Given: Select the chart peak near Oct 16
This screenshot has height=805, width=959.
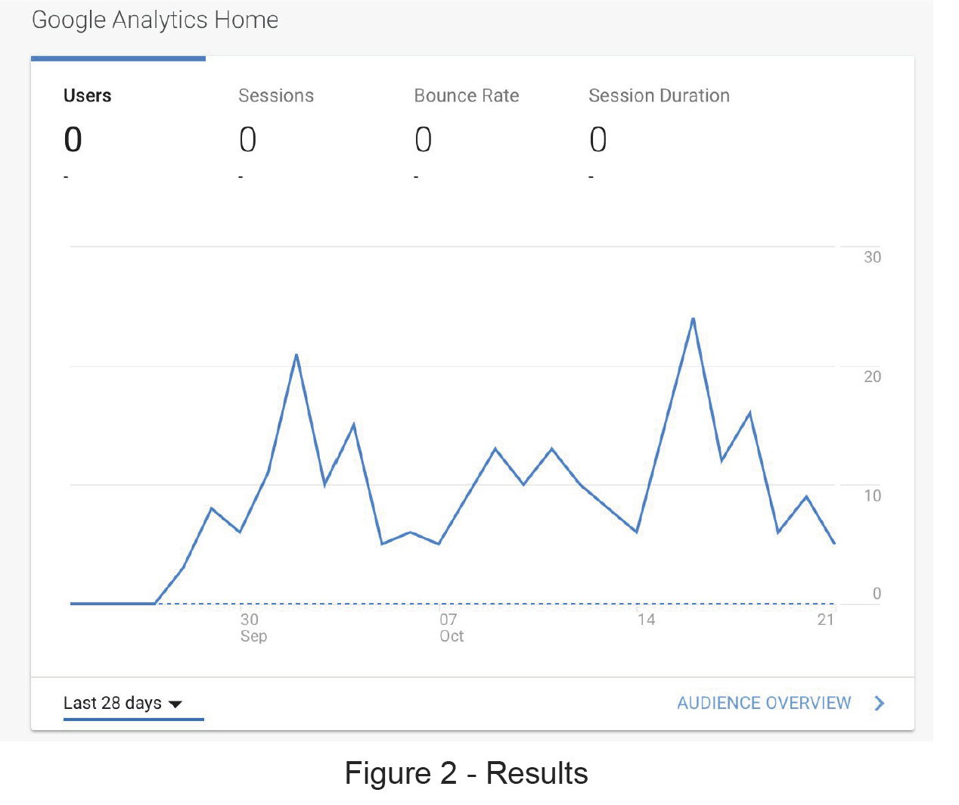Looking at the screenshot, I should coord(693,319).
